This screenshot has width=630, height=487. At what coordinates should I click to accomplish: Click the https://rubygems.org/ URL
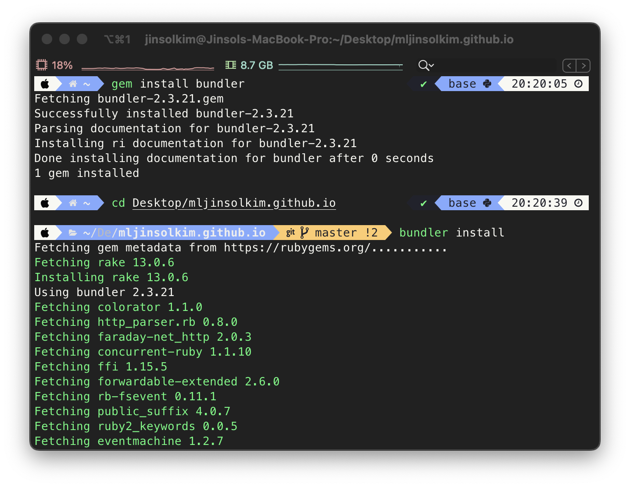(x=297, y=248)
